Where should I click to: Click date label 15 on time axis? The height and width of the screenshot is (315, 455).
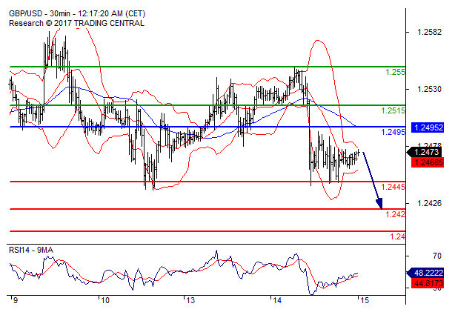(364, 300)
